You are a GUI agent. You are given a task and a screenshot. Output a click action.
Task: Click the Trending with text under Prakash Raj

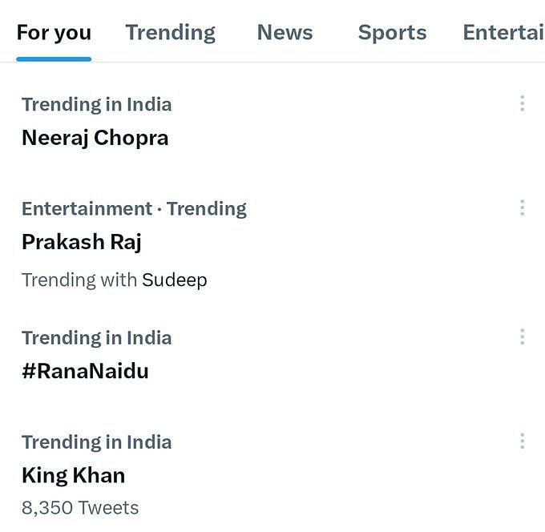(79, 280)
